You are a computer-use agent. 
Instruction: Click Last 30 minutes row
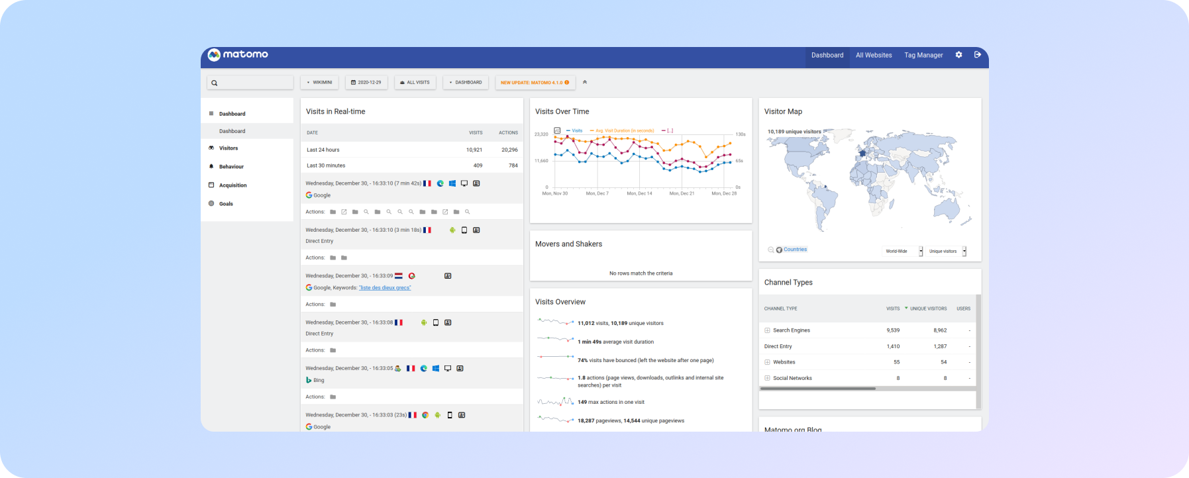pyautogui.click(x=412, y=166)
